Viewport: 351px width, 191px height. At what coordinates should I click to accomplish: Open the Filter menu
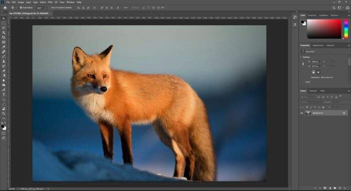50,2
